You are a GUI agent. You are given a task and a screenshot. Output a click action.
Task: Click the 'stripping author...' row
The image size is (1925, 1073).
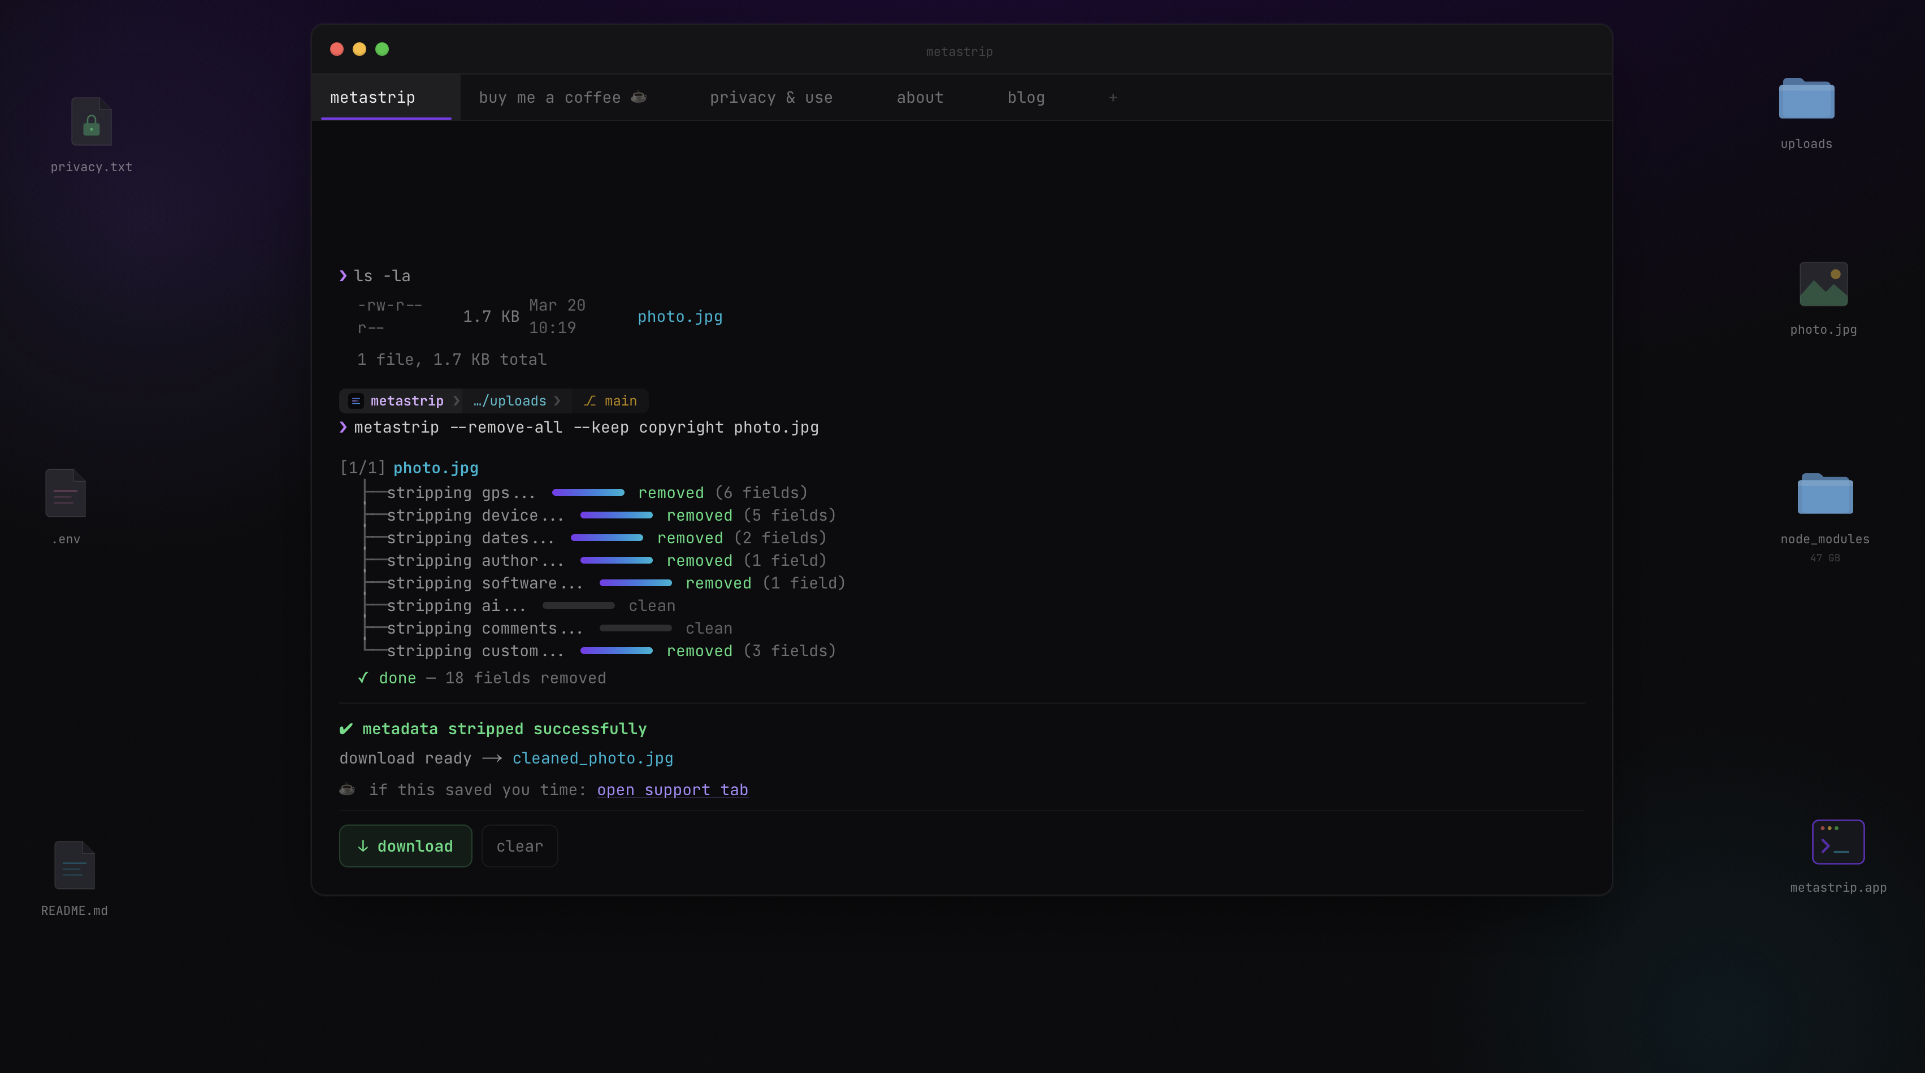click(x=596, y=561)
